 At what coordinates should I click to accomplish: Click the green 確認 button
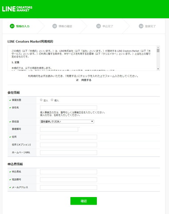point(84,201)
